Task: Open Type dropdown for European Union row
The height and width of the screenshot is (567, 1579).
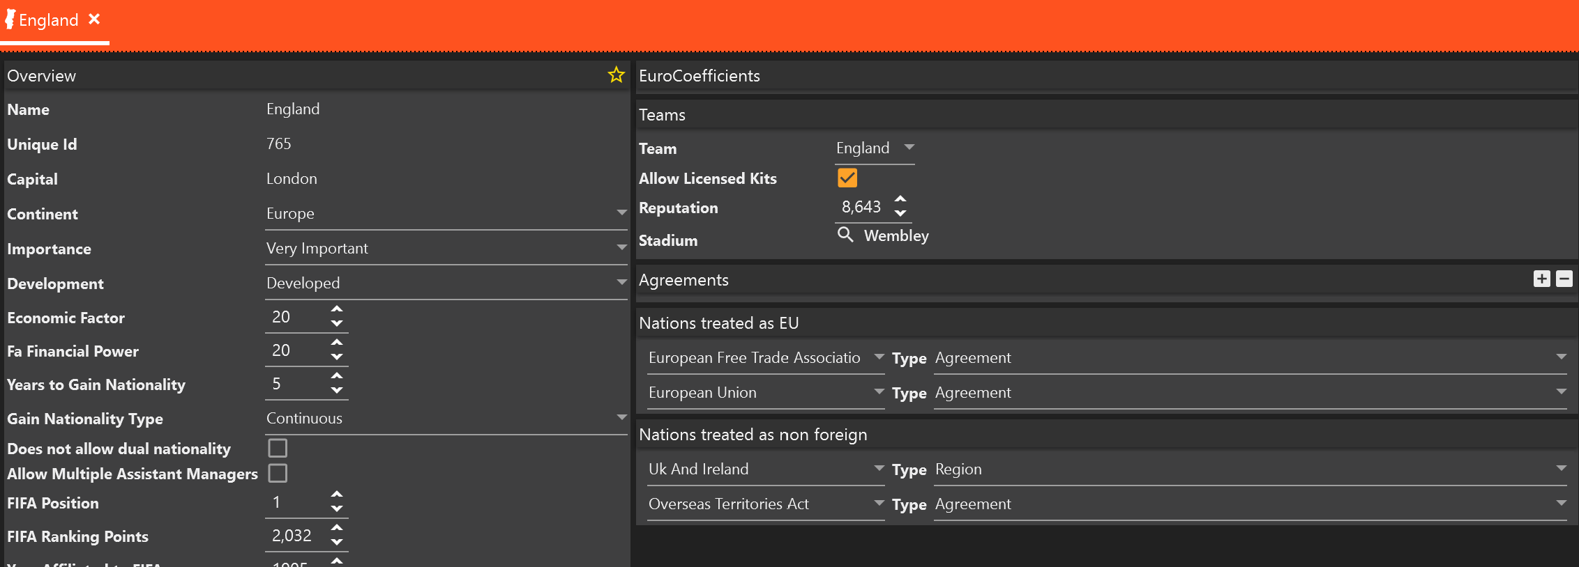Action: point(1251,393)
